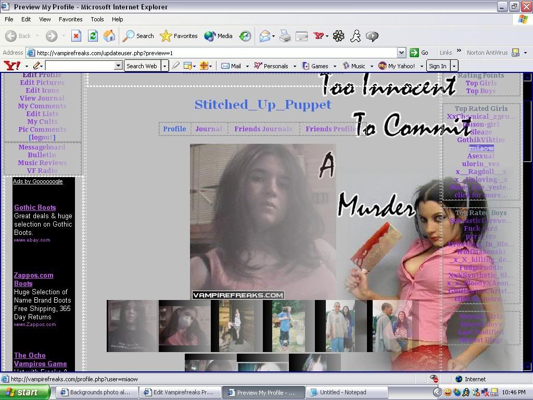The image size is (533, 400).
Task: Open Yahoo Personals from the Yahoo toolbar
Action: click(271, 66)
